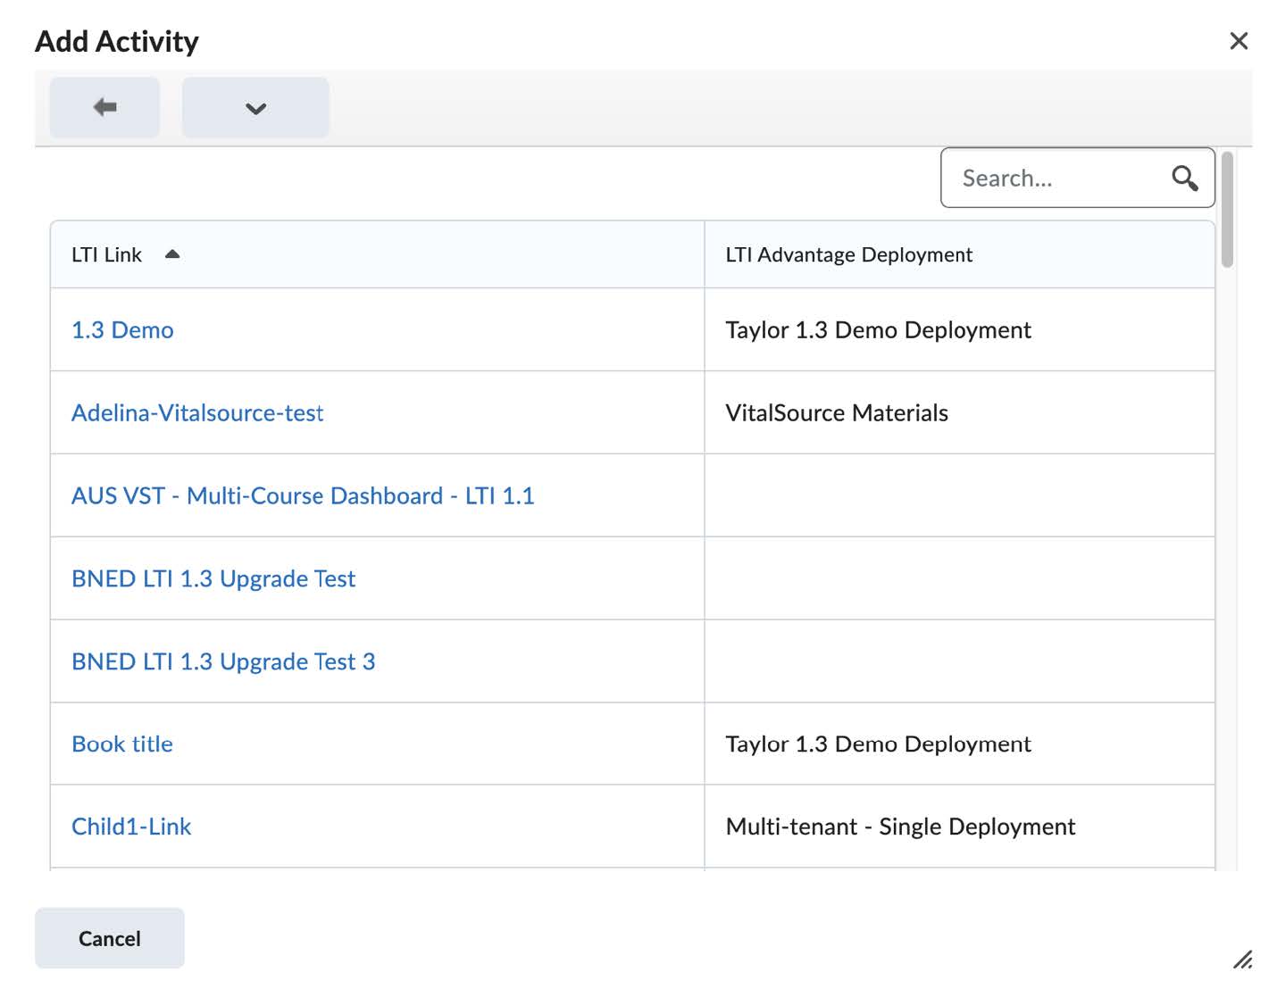Sort by the LTI Link column header
The image size is (1277, 989).
tap(107, 255)
